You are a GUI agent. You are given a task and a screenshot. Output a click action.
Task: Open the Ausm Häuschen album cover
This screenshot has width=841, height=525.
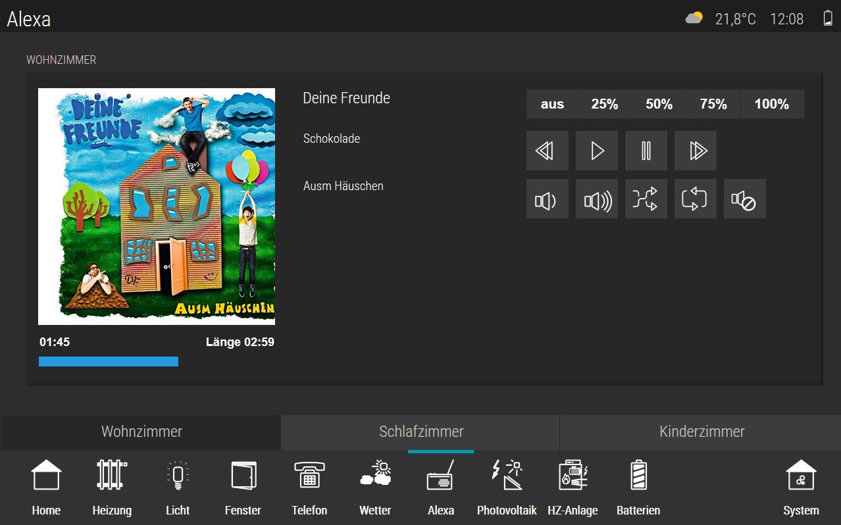pos(157,207)
